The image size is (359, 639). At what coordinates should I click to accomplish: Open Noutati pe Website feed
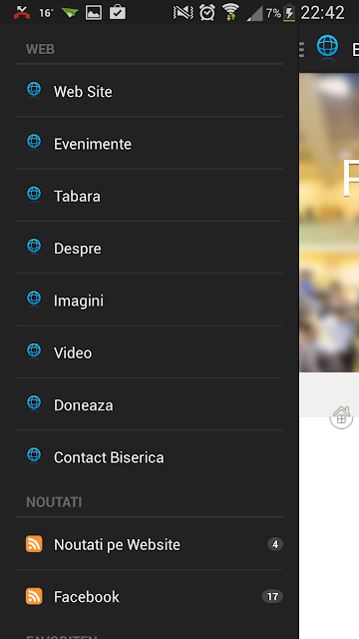click(150, 544)
